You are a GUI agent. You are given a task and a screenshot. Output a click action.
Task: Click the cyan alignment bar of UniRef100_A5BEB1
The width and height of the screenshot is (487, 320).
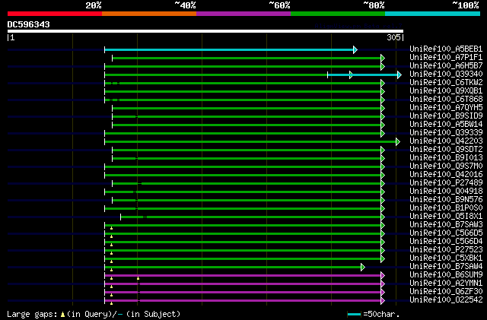pos(229,49)
